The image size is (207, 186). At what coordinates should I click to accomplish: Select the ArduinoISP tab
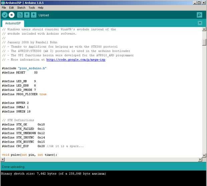click(13, 23)
